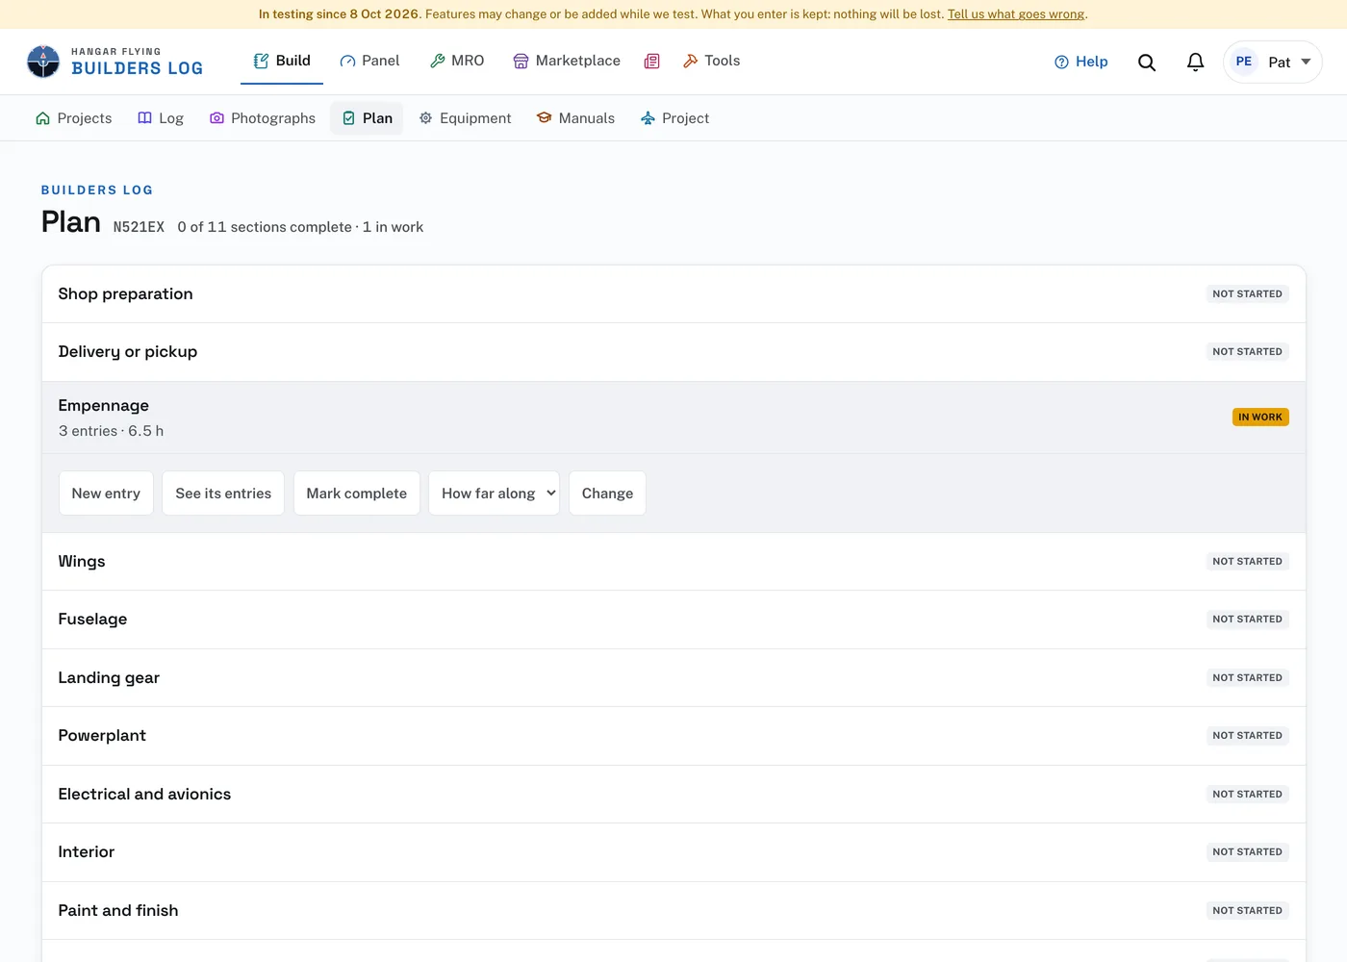Viewport: 1347px width, 962px height.
Task: Click the Hangar Flying Builders Log logo
Action: 114,62
